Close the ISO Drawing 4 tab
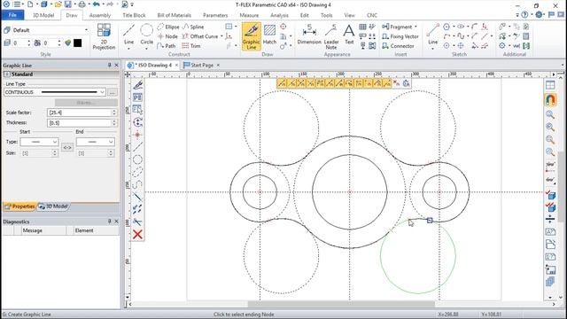The width and height of the screenshot is (567, 319). (x=176, y=65)
